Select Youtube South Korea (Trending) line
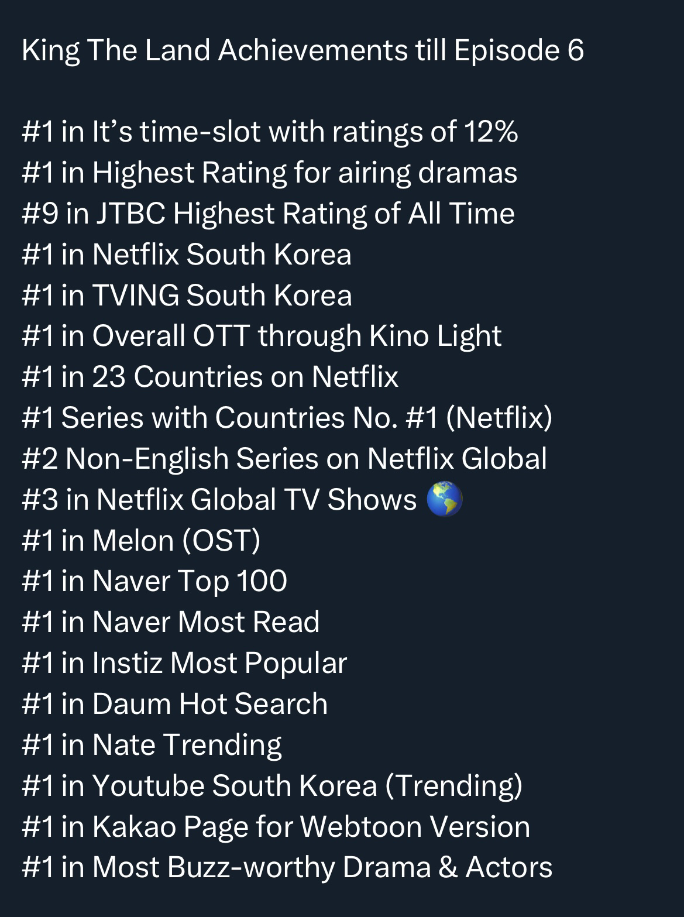This screenshot has width=684, height=917. click(x=272, y=785)
